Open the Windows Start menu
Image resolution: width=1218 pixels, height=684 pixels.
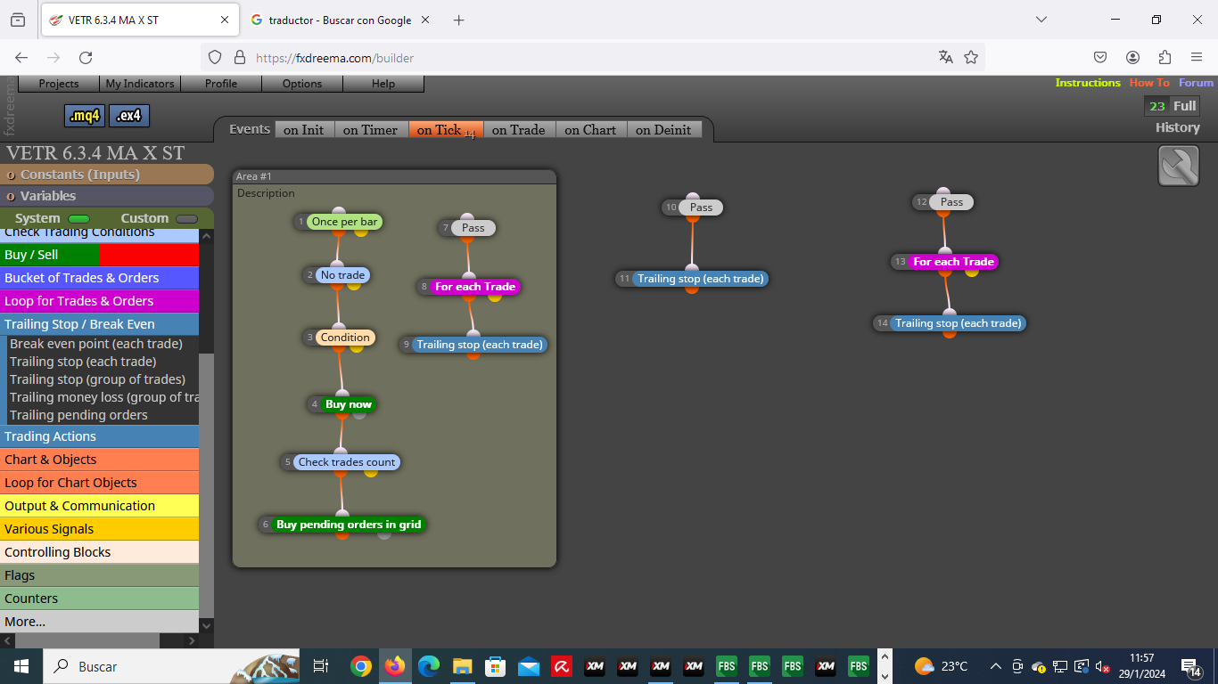21,666
